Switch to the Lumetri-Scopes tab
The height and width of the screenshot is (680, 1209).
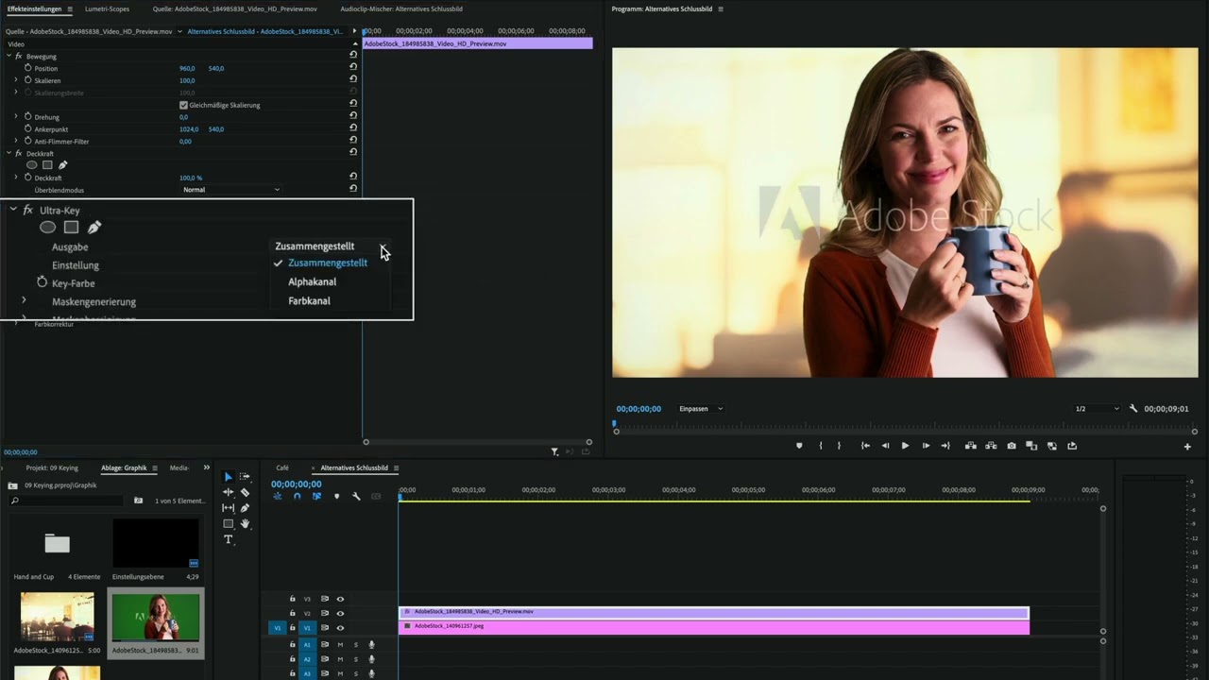[107, 8]
